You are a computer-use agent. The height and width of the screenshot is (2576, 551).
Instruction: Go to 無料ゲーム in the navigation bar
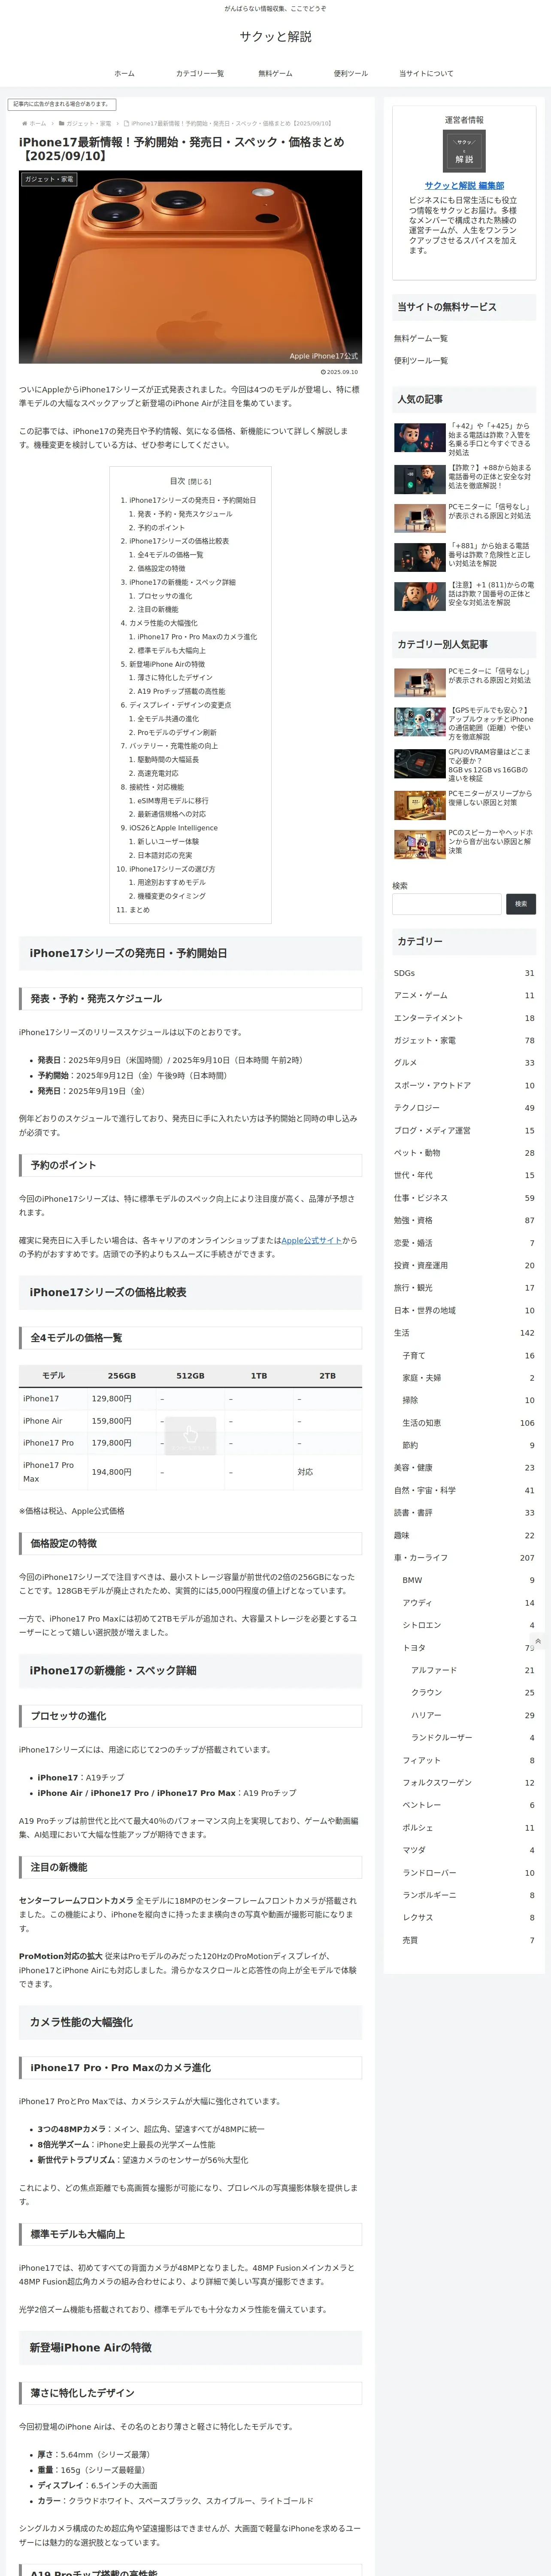(275, 73)
